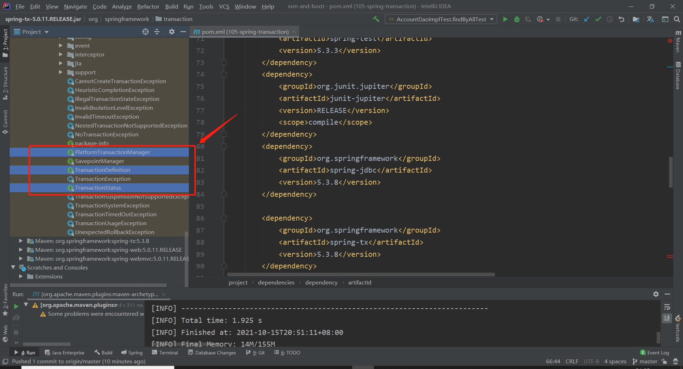This screenshot has width=683, height=369.
Task: Open the Commit tool window
Action: tap(5, 122)
